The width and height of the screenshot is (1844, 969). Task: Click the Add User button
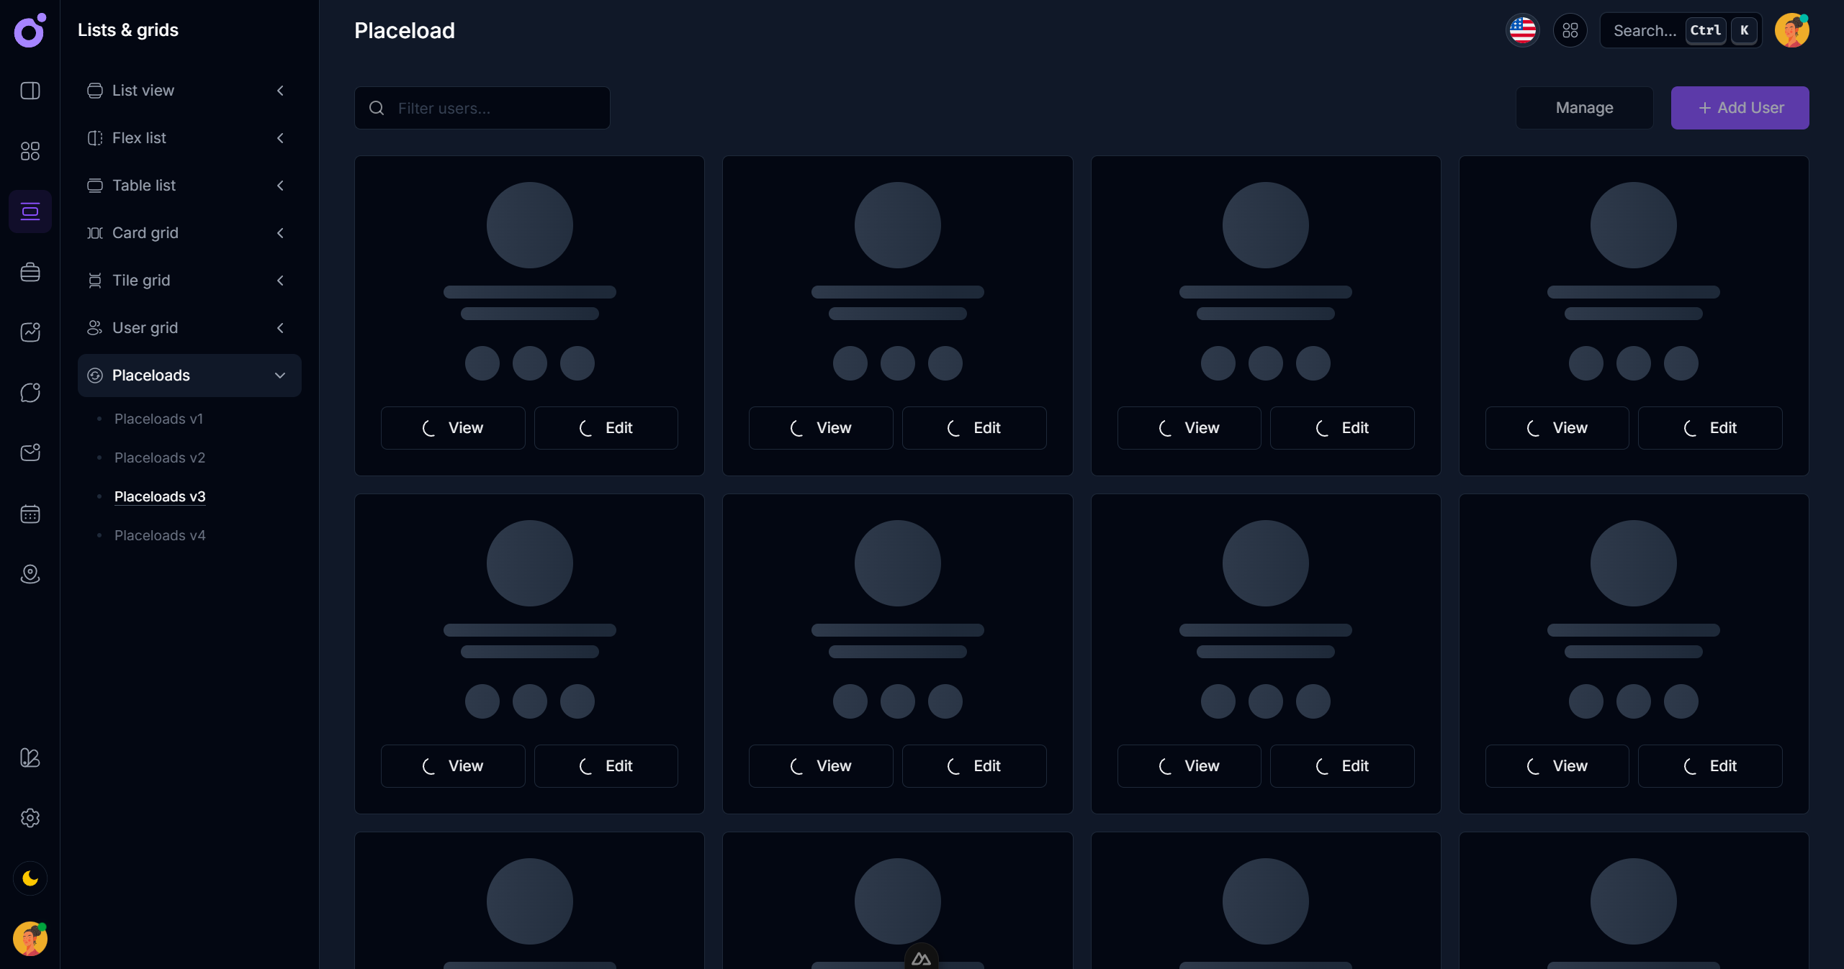pyautogui.click(x=1740, y=108)
